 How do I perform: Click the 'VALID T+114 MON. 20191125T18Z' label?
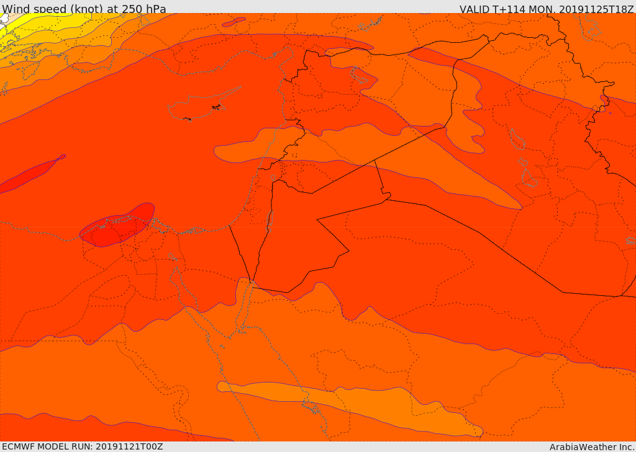(547, 9)
